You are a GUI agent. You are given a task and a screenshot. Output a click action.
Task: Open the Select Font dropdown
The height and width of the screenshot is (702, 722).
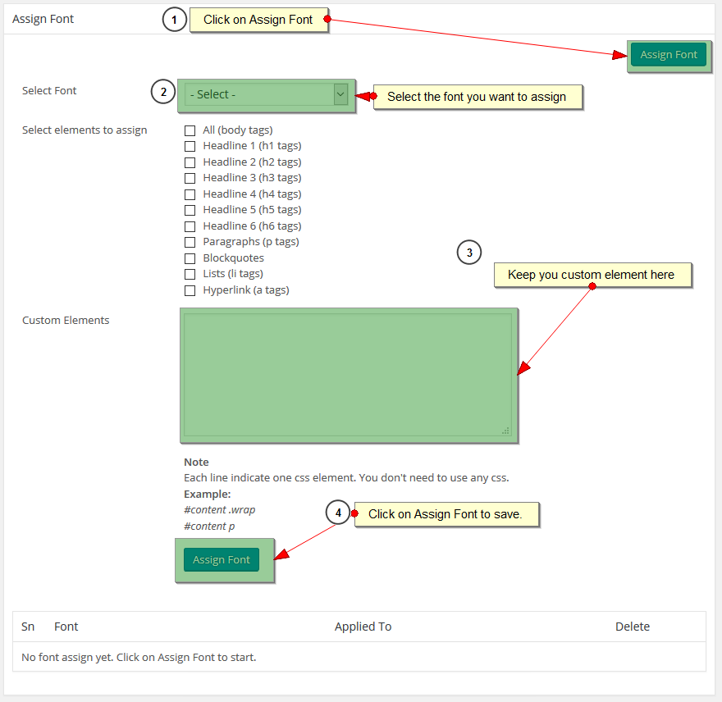[258, 95]
